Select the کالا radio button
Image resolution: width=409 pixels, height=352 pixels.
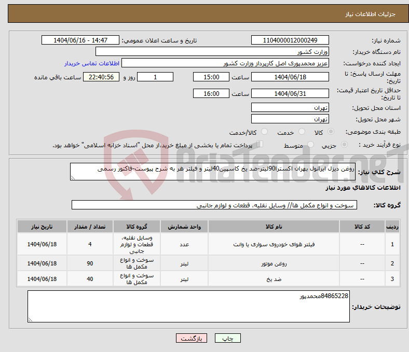pos(331,132)
